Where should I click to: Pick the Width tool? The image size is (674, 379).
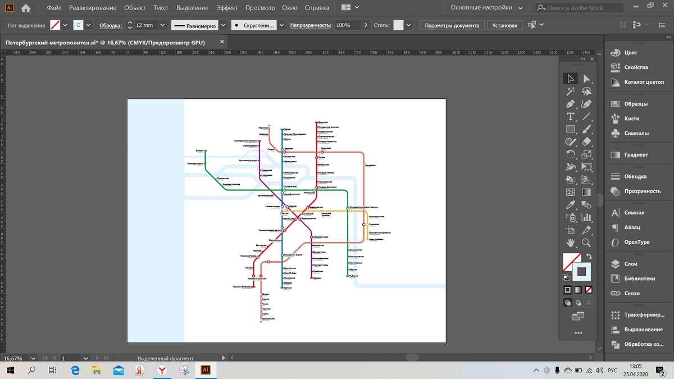coord(571,167)
